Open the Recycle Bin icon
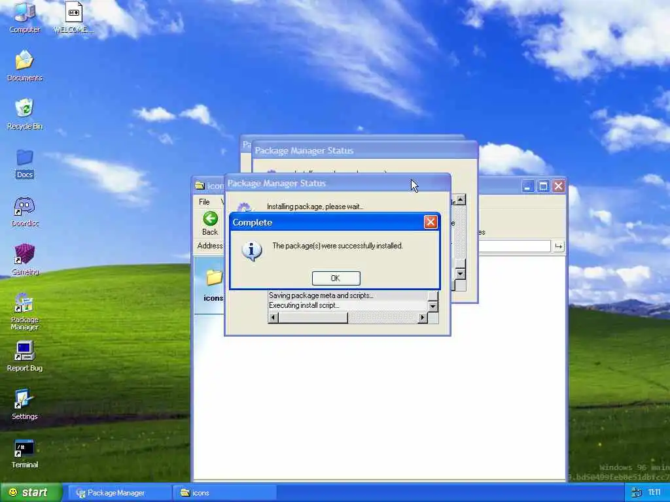670x502 pixels. 24,114
